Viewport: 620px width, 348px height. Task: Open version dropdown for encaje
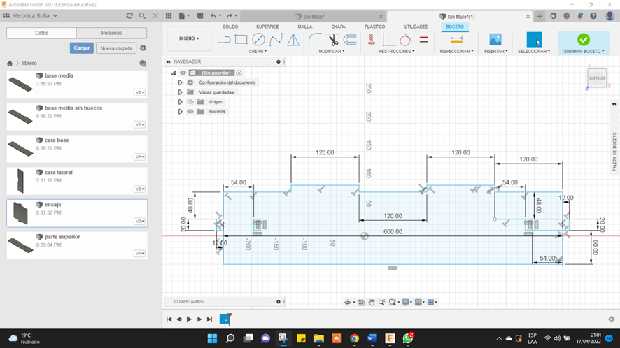click(x=139, y=222)
